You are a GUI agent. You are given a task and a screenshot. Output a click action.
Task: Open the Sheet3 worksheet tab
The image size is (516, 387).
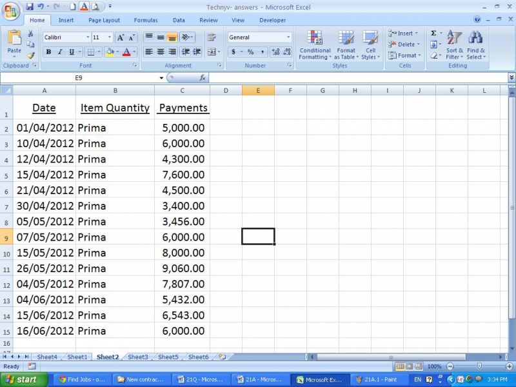tap(137, 356)
